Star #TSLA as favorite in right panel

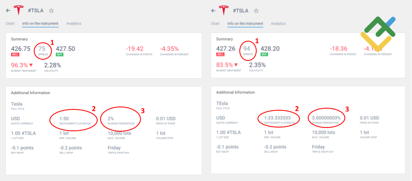256,11
